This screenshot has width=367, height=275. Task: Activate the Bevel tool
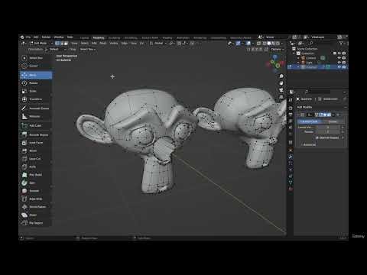[36, 150]
